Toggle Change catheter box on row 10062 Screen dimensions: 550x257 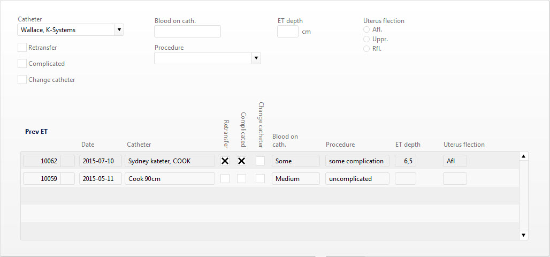pyautogui.click(x=260, y=161)
